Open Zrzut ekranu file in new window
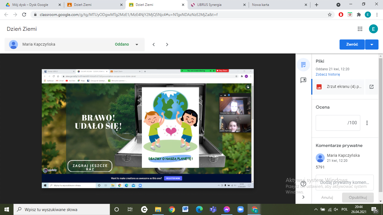 (372, 87)
